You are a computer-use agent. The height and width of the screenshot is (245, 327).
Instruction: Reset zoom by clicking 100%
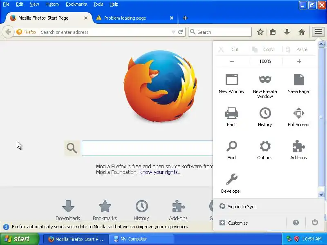point(265,61)
